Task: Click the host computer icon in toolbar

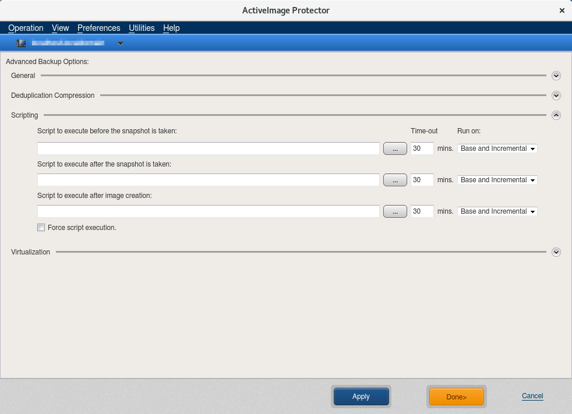Action: (22, 43)
